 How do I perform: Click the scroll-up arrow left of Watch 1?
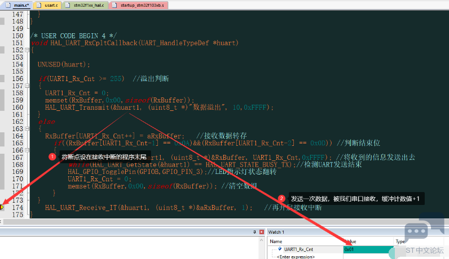click(x=261, y=240)
